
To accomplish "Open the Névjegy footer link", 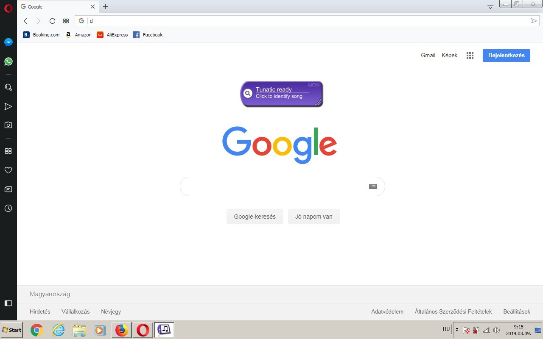I will [x=111, y=311].
